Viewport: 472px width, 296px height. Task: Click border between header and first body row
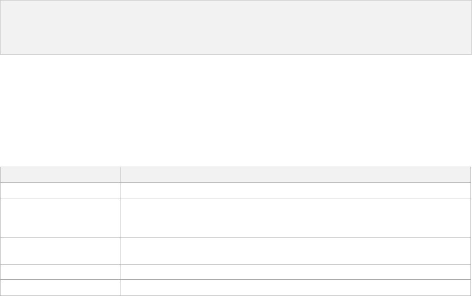pos(236,183)
